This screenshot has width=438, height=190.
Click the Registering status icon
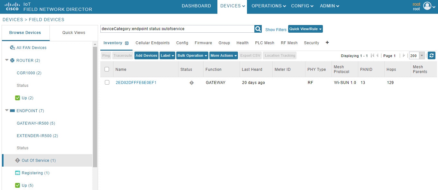click(18, 173)
